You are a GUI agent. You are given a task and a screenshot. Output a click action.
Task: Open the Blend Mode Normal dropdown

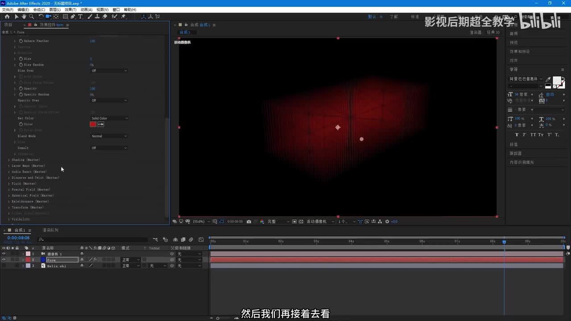click(x=109, y=136)
